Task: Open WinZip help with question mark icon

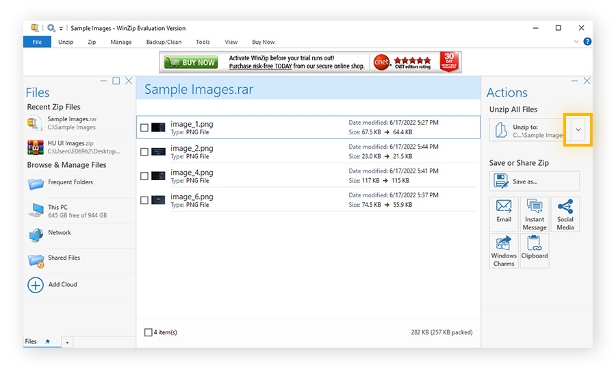Action: pyautogui.click(x=587, y=41)
